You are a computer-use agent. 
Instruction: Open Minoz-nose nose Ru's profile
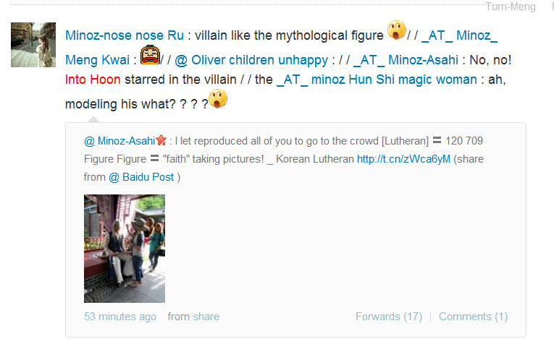tap(125, 35)
